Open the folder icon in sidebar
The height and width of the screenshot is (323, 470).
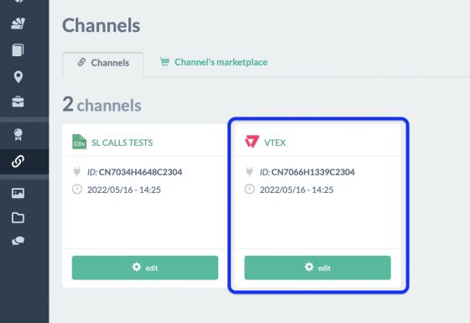18,217
